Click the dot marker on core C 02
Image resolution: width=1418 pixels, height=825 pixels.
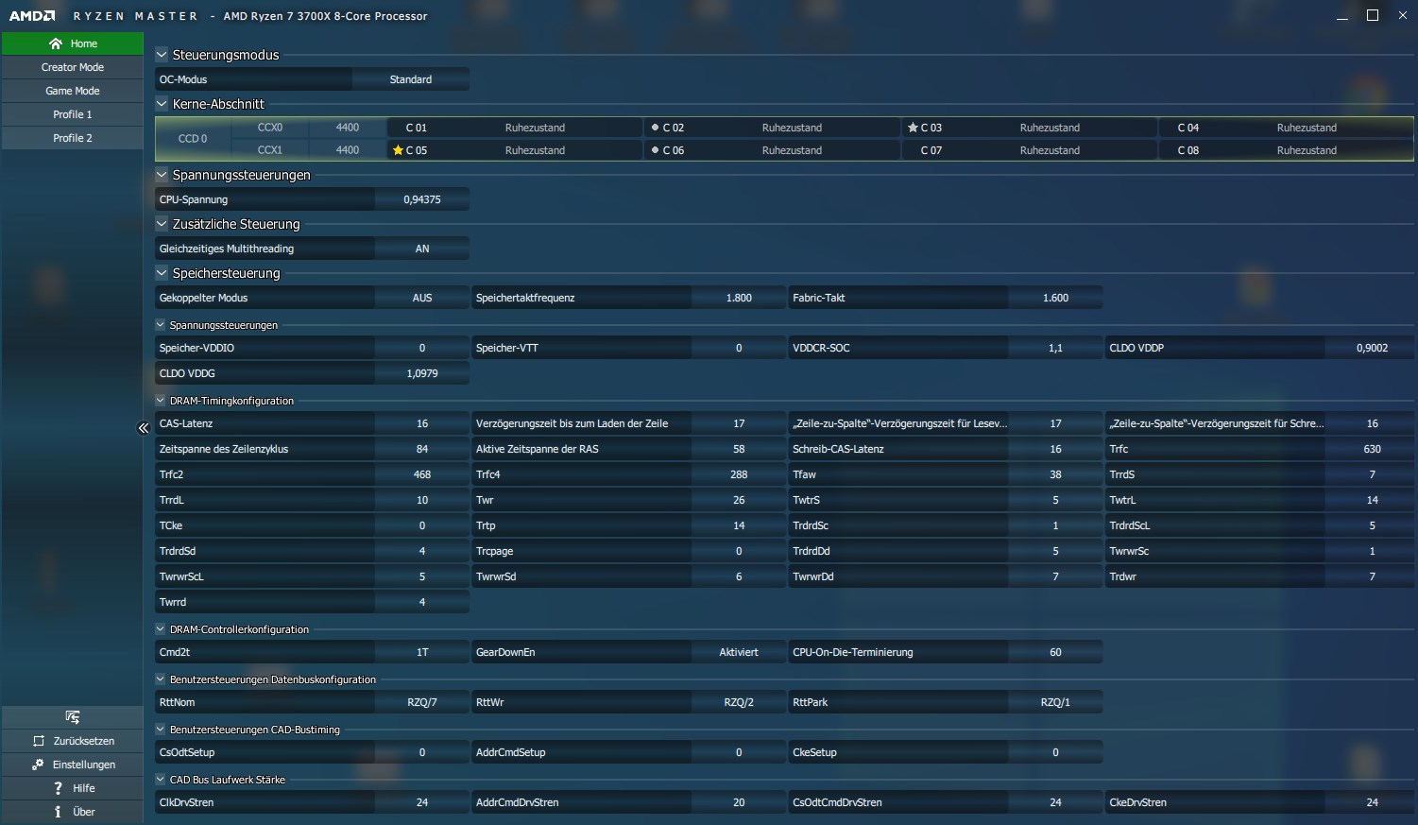coord(655,128)
